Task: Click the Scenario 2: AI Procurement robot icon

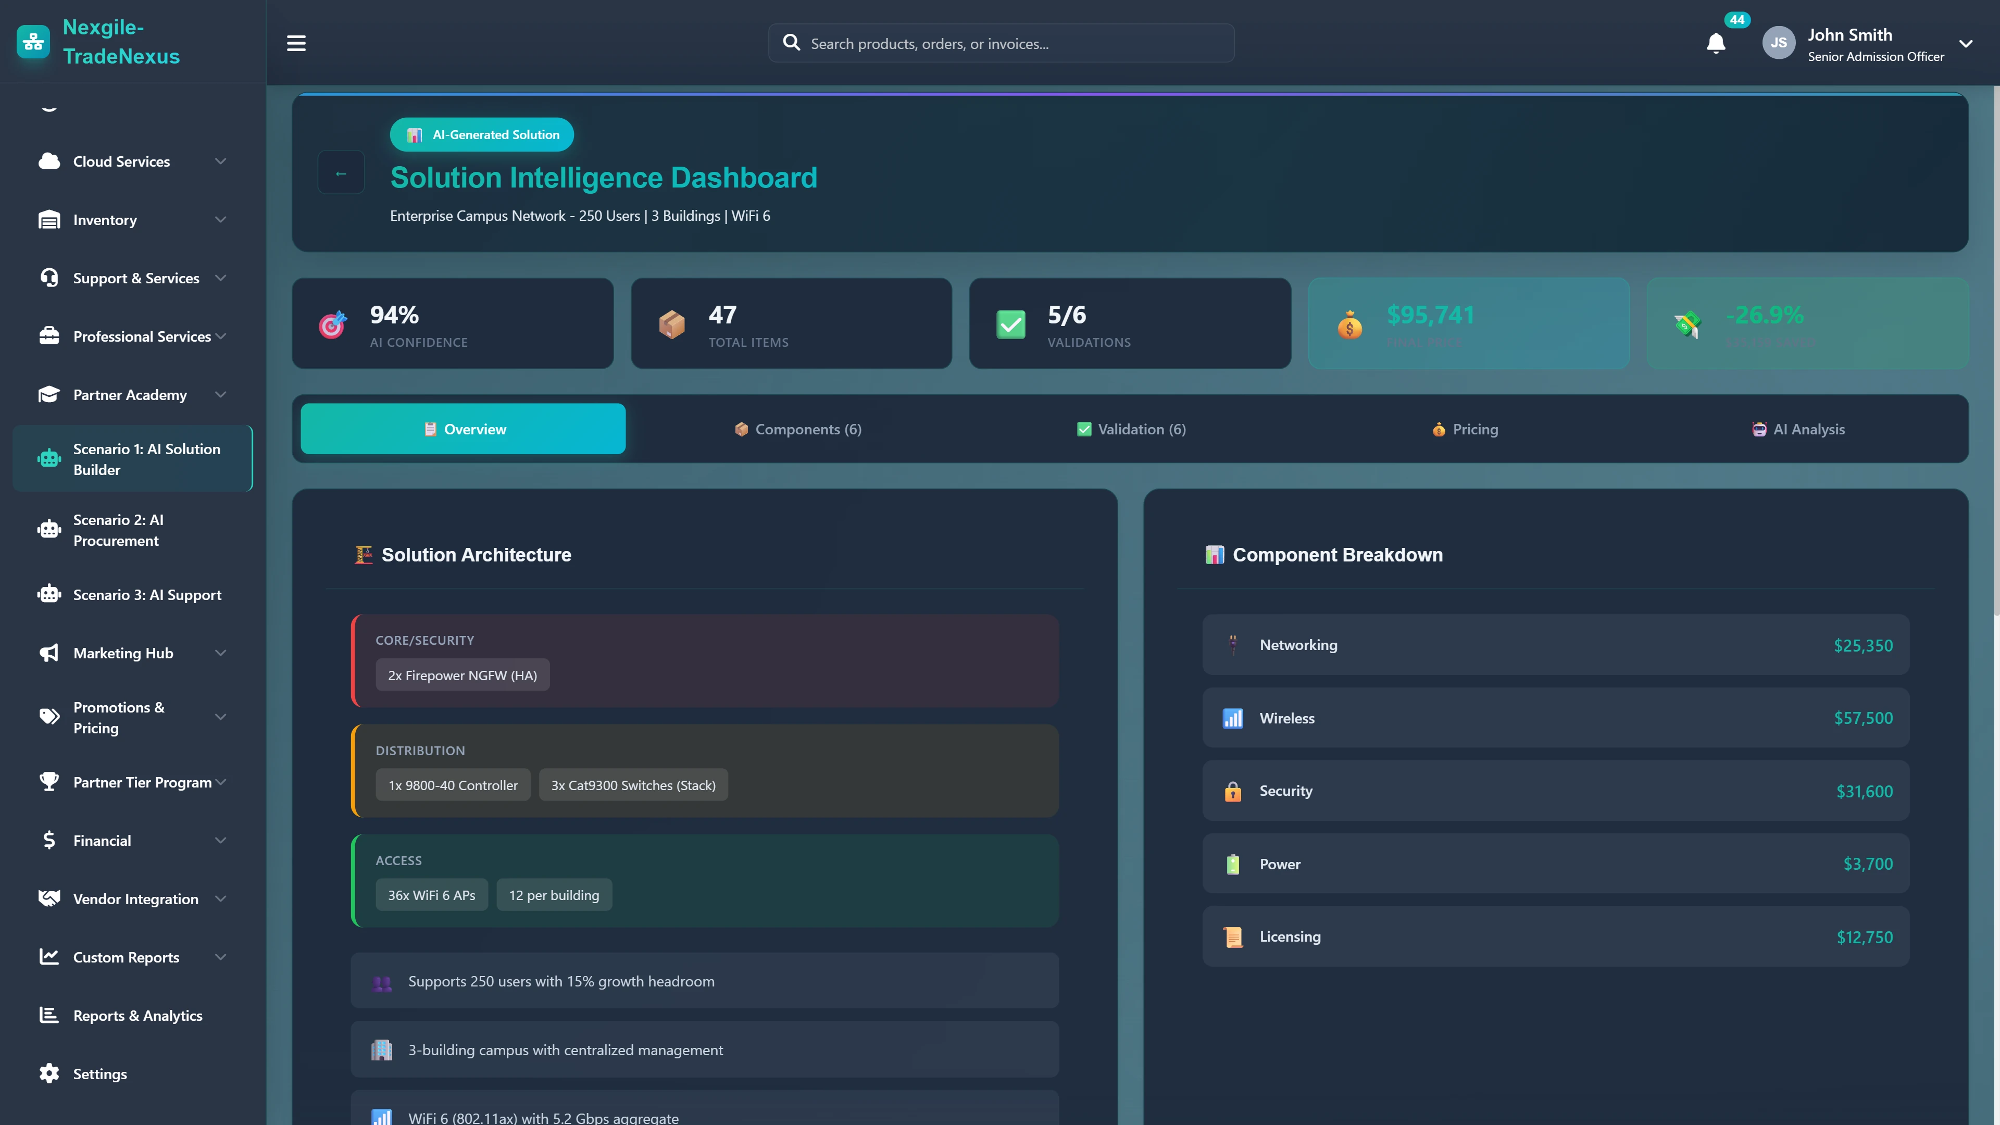Action: (x=48, y=530)
